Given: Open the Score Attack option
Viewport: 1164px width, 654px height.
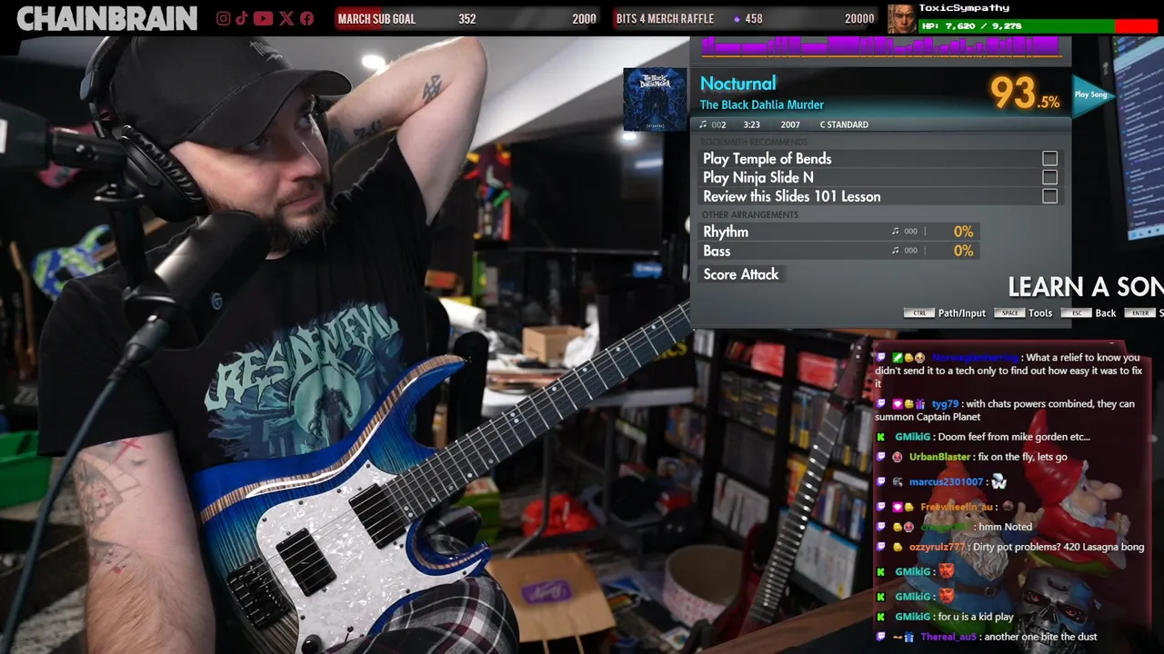Looking at the screenshot, I should [x=740, y=274].
